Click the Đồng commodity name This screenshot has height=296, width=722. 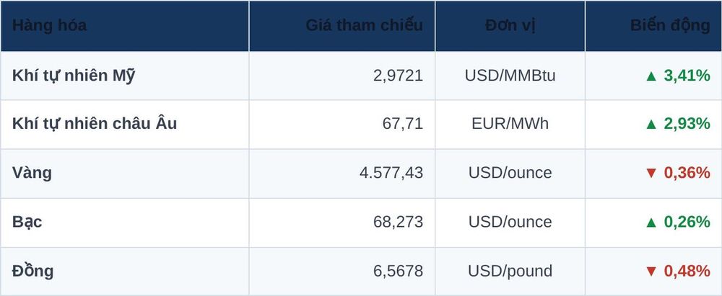click(x=32, y=272)
